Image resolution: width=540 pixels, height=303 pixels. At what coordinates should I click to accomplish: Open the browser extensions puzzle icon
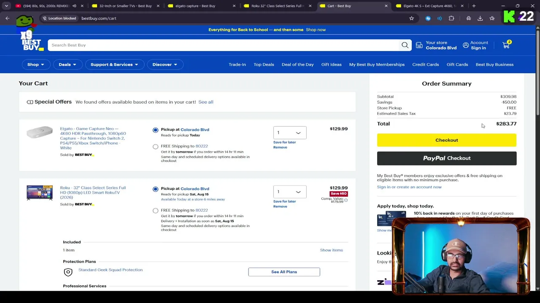(451, 18)
